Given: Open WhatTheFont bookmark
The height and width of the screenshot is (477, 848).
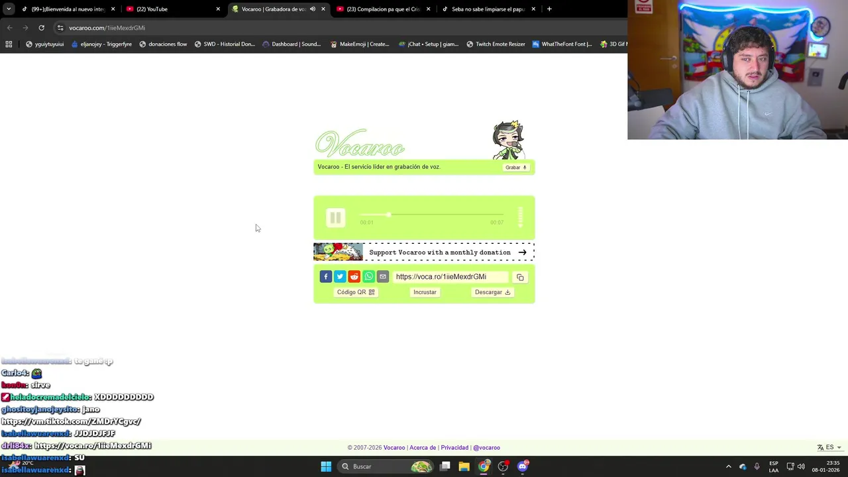Looking at the screenshot, I should [562, 44].
